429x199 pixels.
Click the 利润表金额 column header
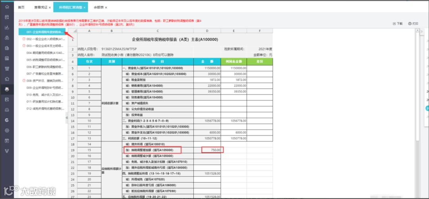(x=234, y=62)
